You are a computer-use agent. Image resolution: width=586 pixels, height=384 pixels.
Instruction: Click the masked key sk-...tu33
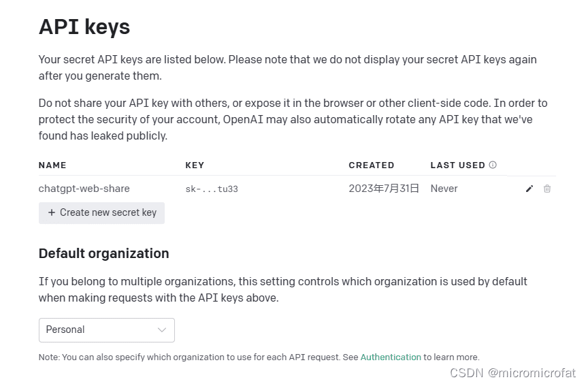212,189
